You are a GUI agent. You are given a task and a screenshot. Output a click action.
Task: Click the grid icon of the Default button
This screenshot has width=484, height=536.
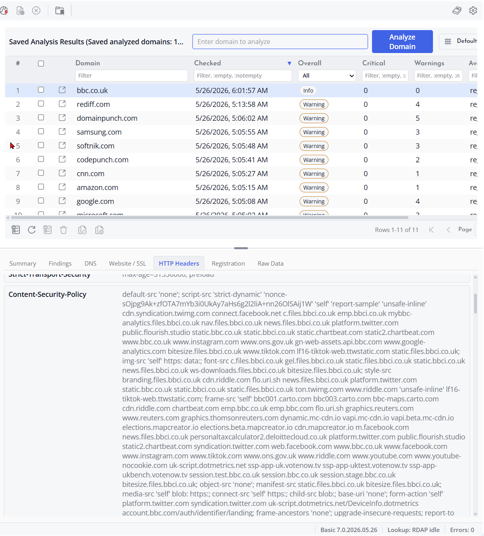[448, 41]
